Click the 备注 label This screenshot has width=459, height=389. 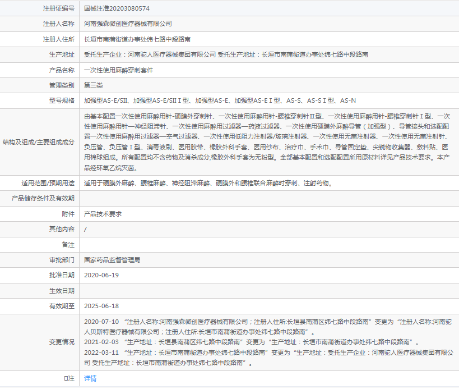[68, 245]
